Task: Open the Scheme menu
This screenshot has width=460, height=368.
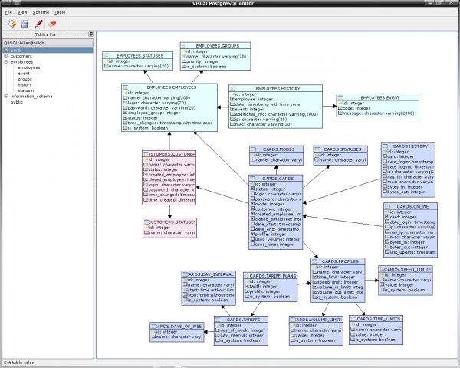Action: [41, 13]
